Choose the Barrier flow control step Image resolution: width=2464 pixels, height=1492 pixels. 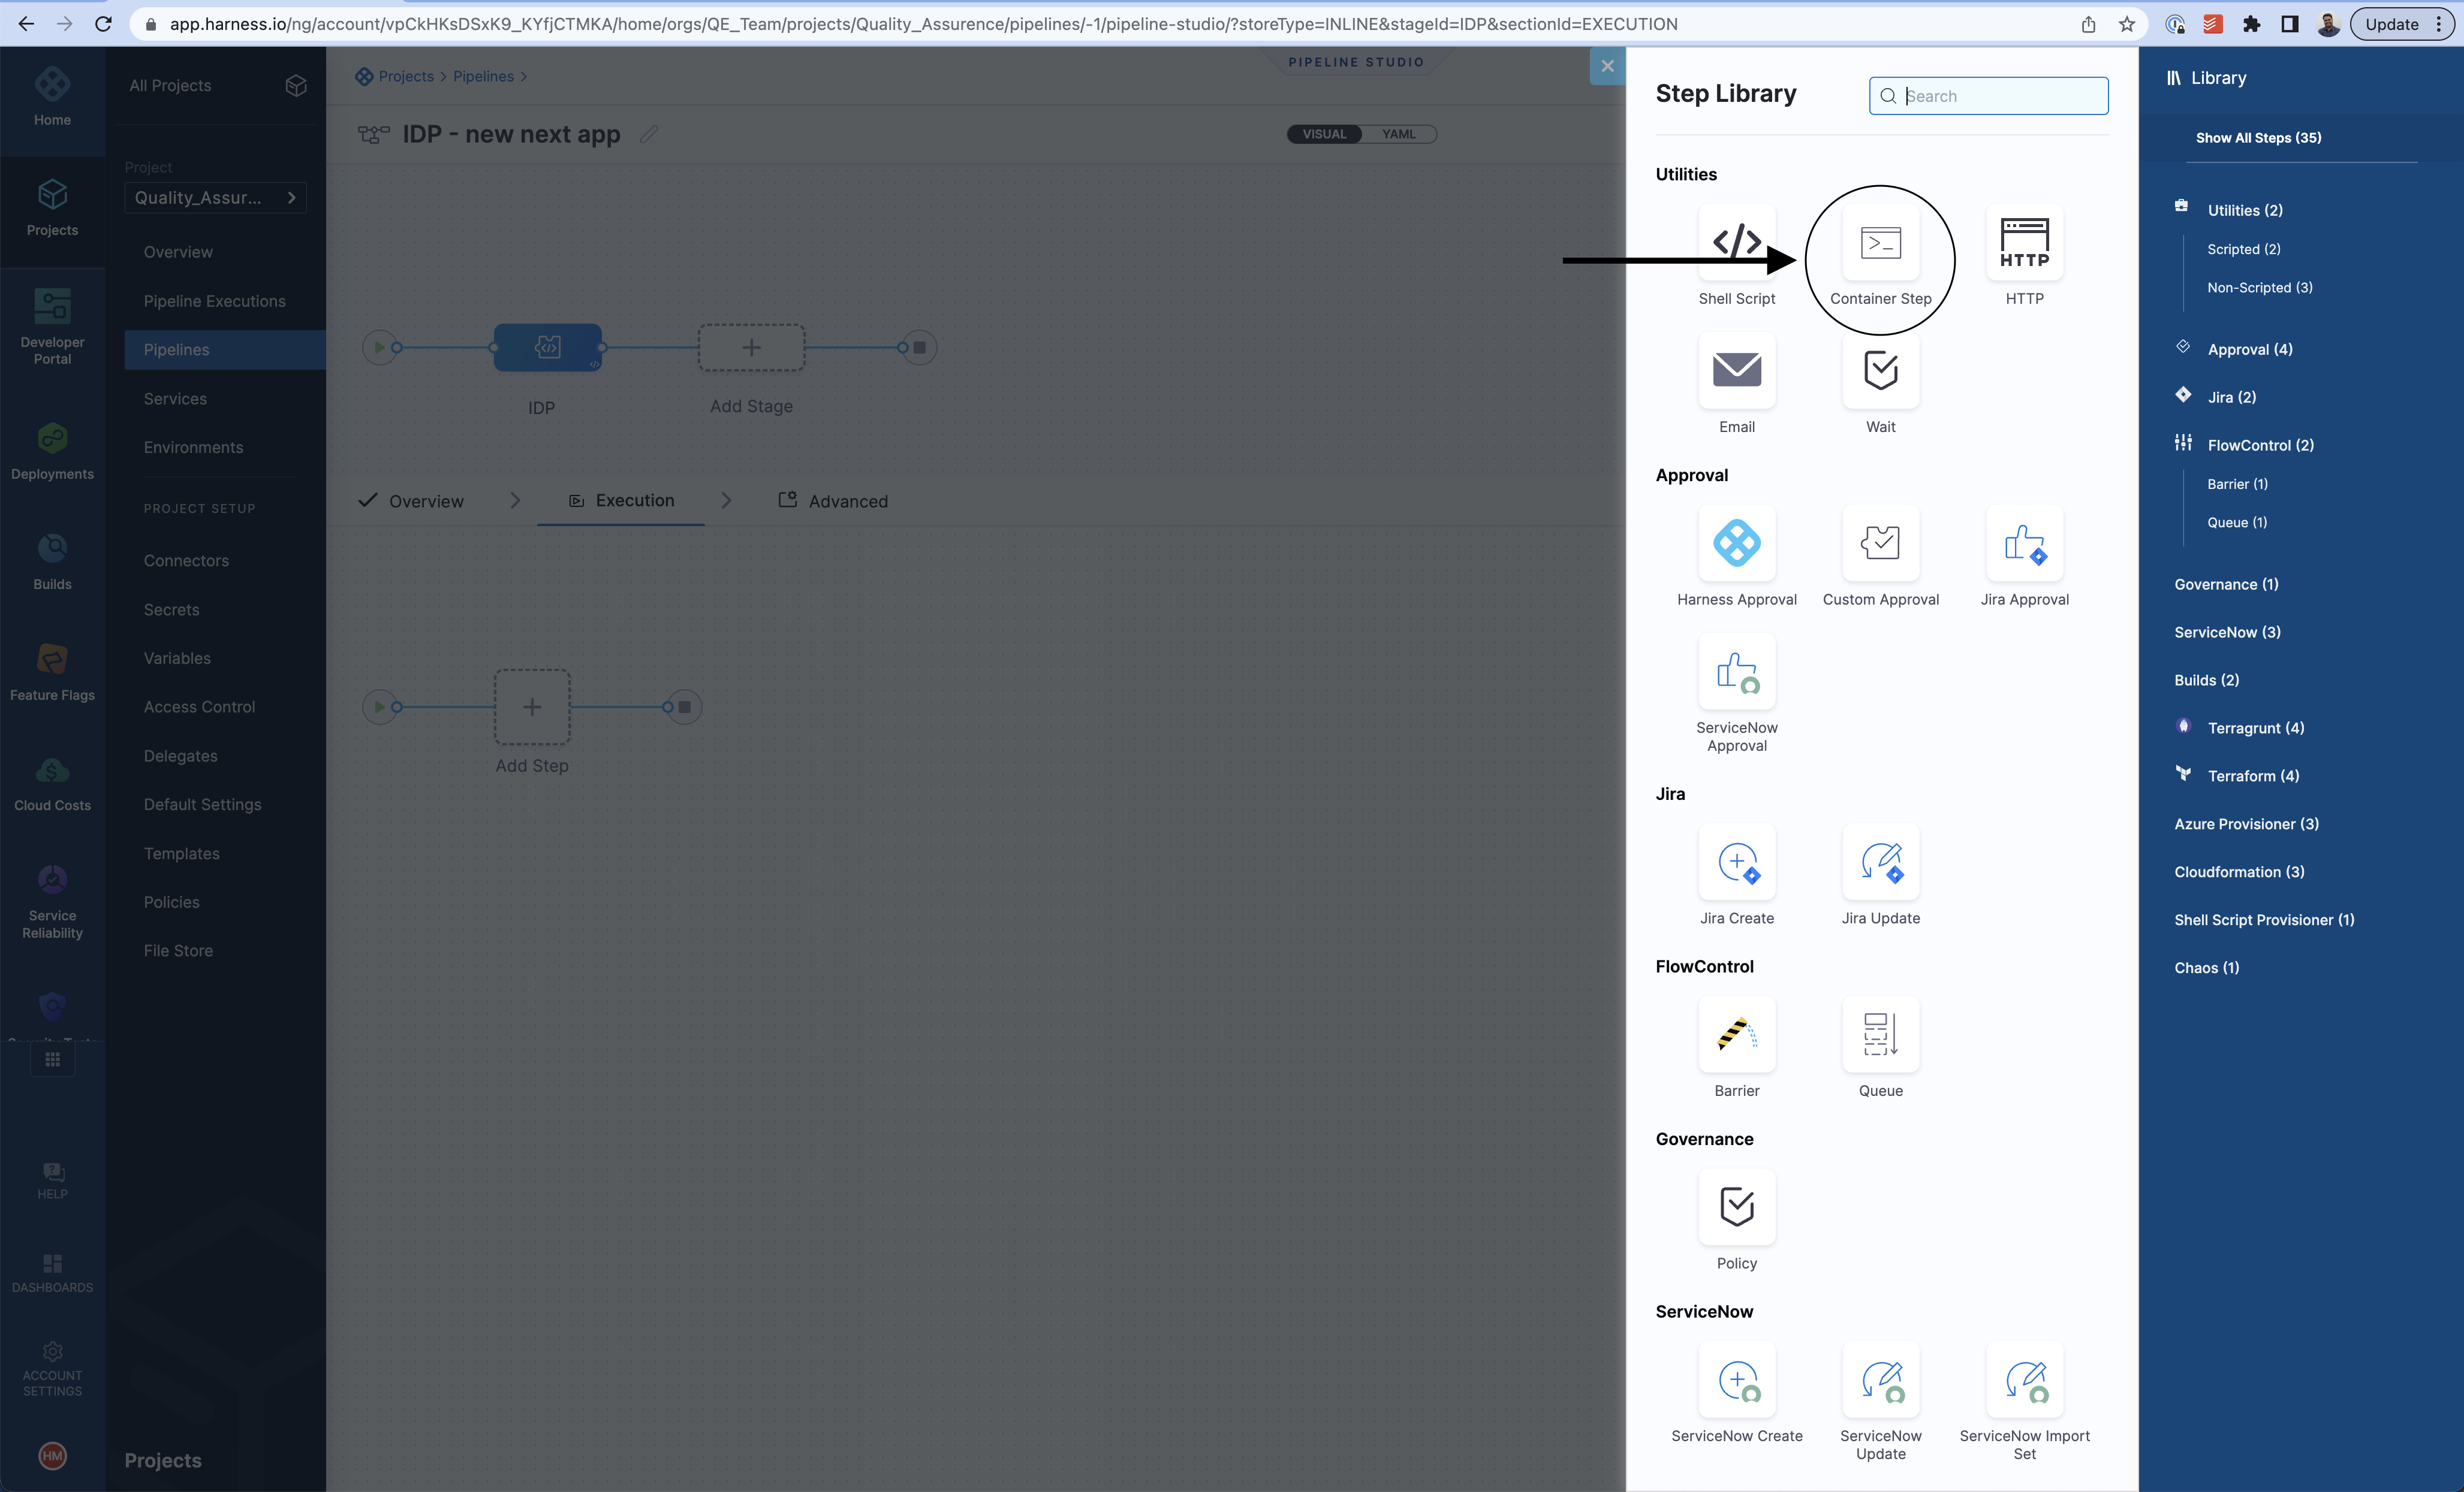click(1736, 1034)
